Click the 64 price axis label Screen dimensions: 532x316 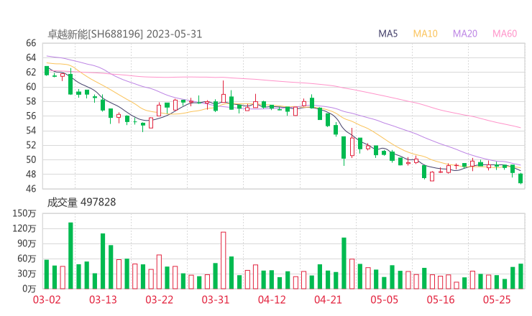coord(31,57)
